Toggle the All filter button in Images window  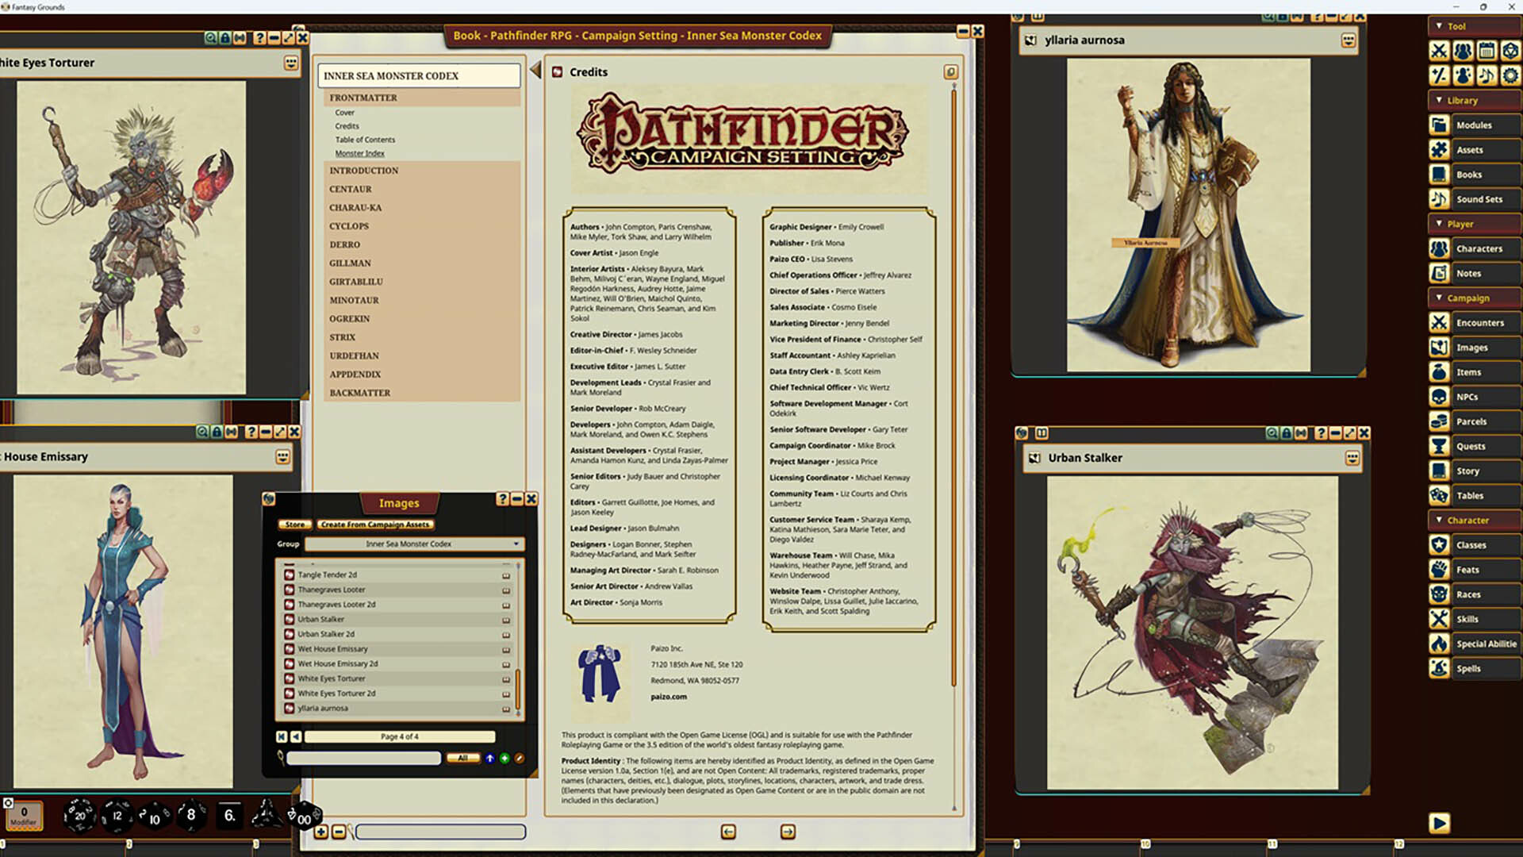462,759
